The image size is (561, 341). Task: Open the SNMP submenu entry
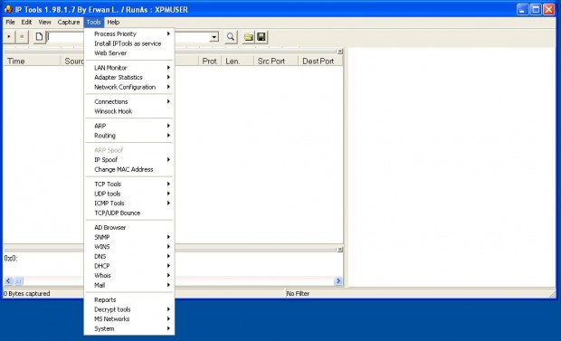(129, 237)
